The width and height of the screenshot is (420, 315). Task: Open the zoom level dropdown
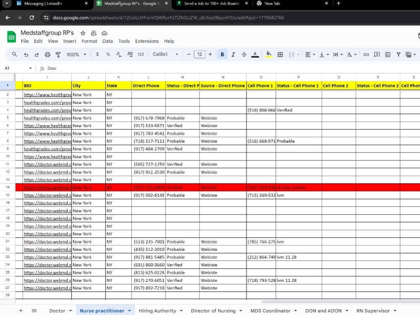(x=76, y=54)
